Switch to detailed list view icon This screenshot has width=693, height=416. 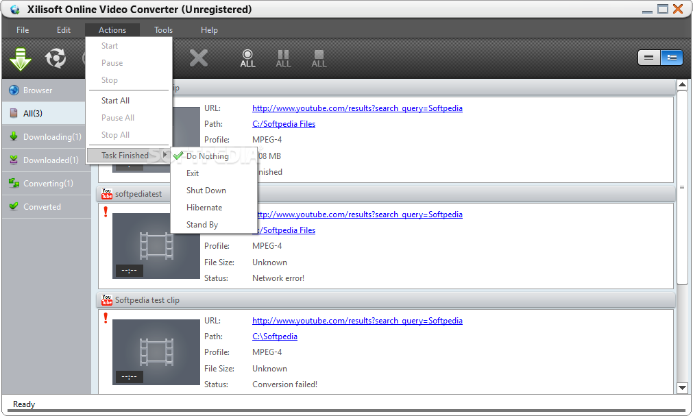[x=672, y=58]
